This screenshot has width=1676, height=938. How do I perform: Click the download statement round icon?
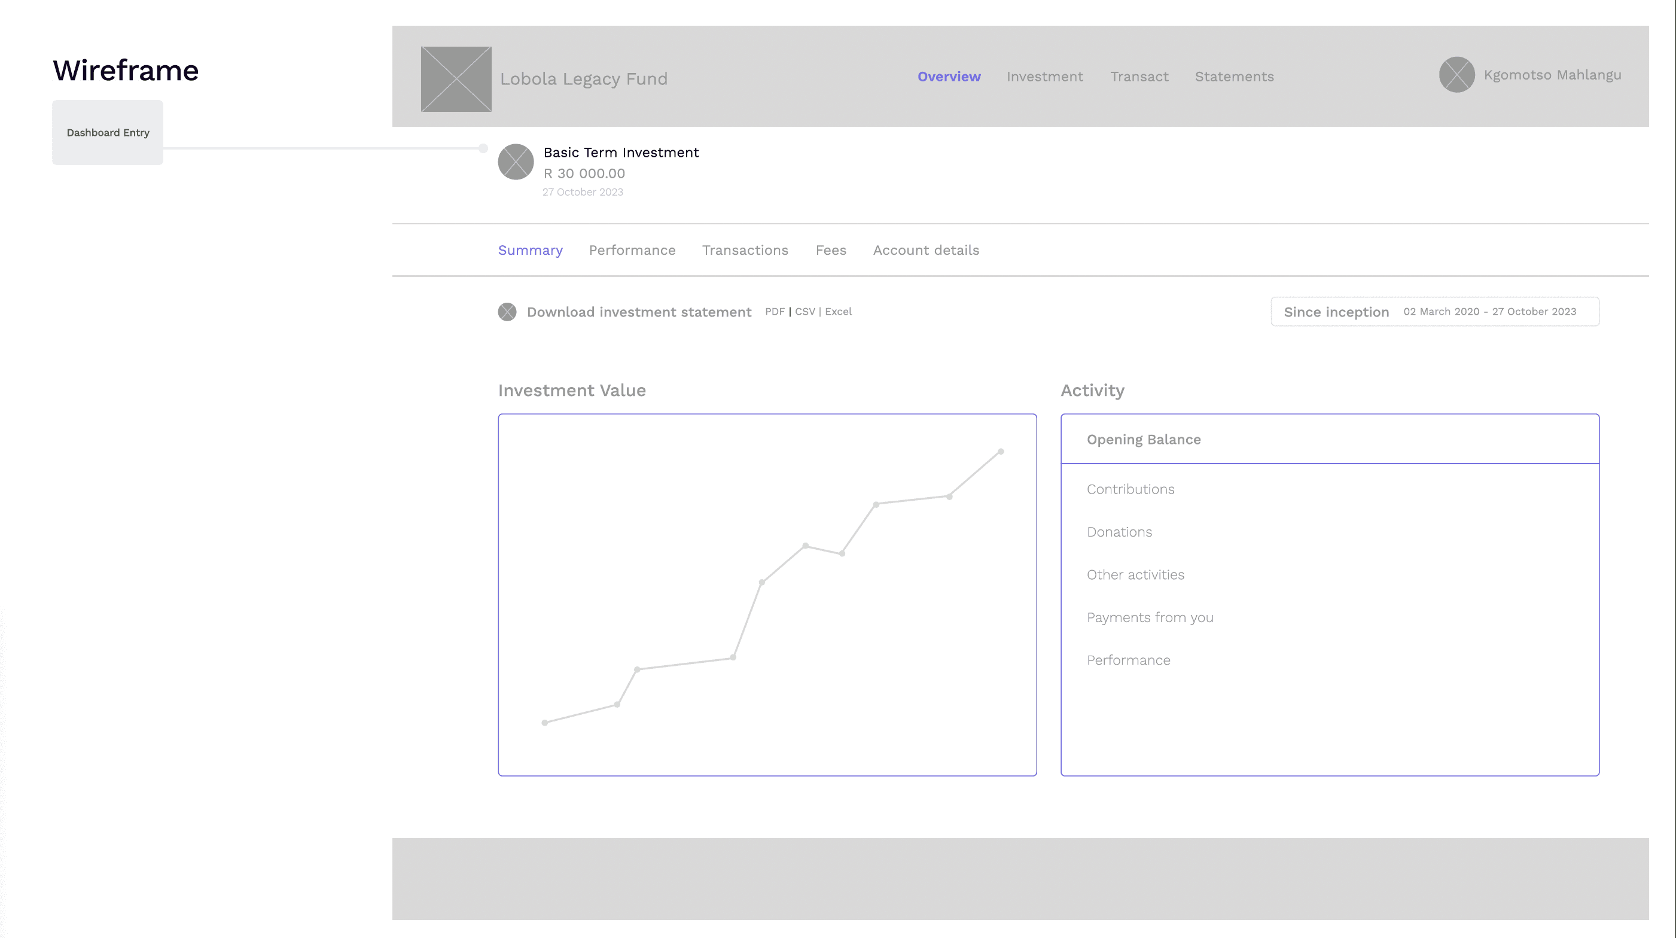pyautogui.click(x=507, y=312)
